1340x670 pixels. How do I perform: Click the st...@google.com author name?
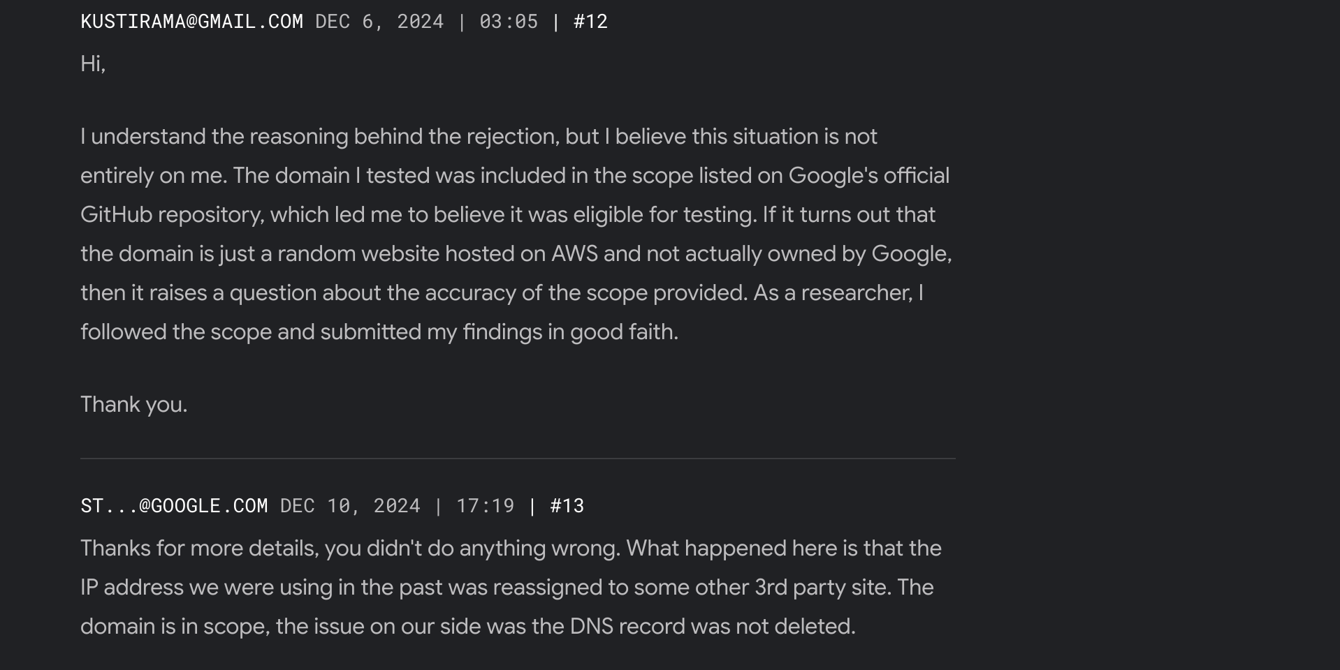point(174,506)
